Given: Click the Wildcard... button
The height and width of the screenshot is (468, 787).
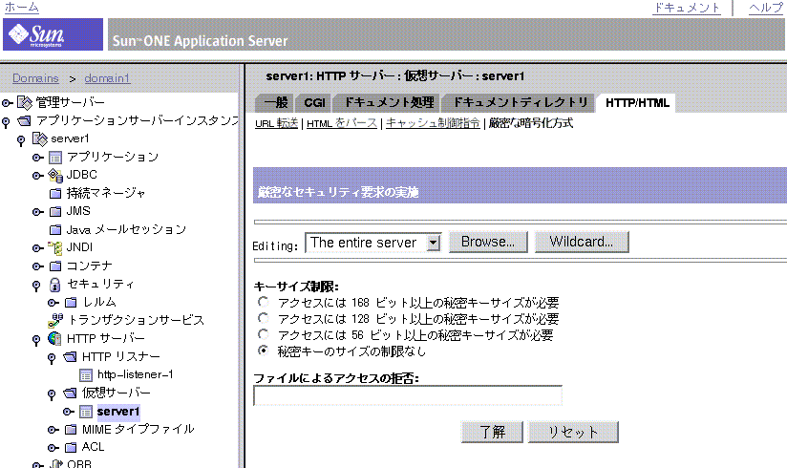Looking at the screenshot, I should click(x=582, y=242).
